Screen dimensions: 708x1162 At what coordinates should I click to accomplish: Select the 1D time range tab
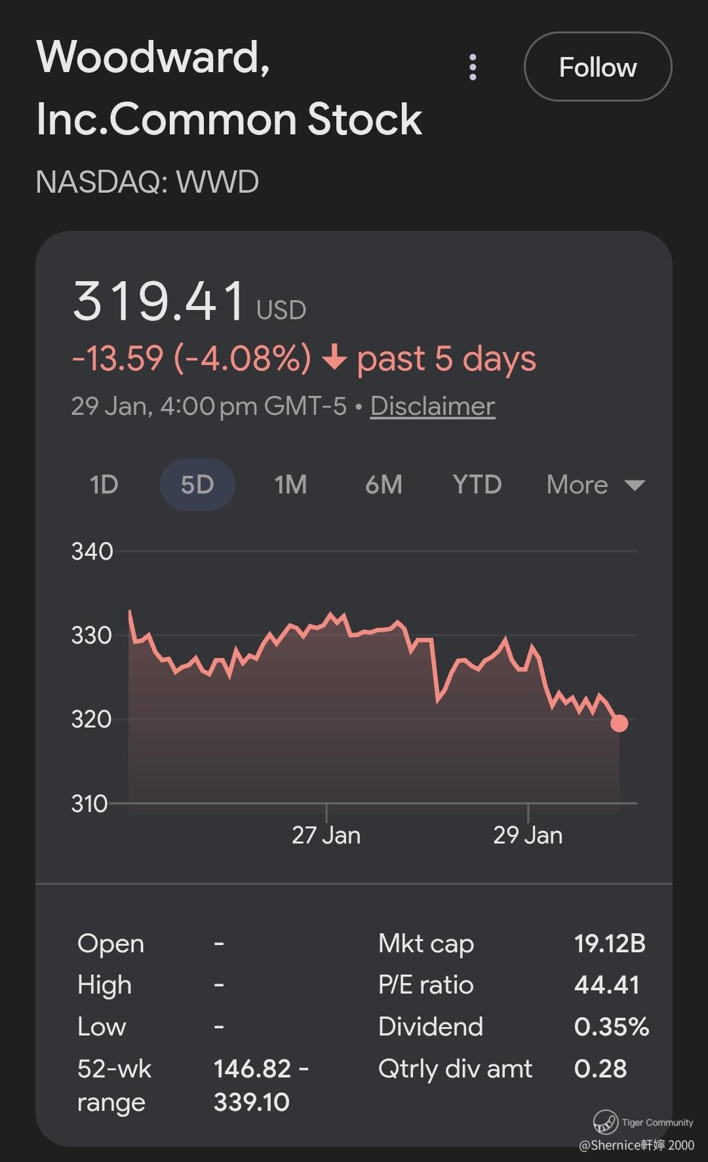click(x=104, y=485)
